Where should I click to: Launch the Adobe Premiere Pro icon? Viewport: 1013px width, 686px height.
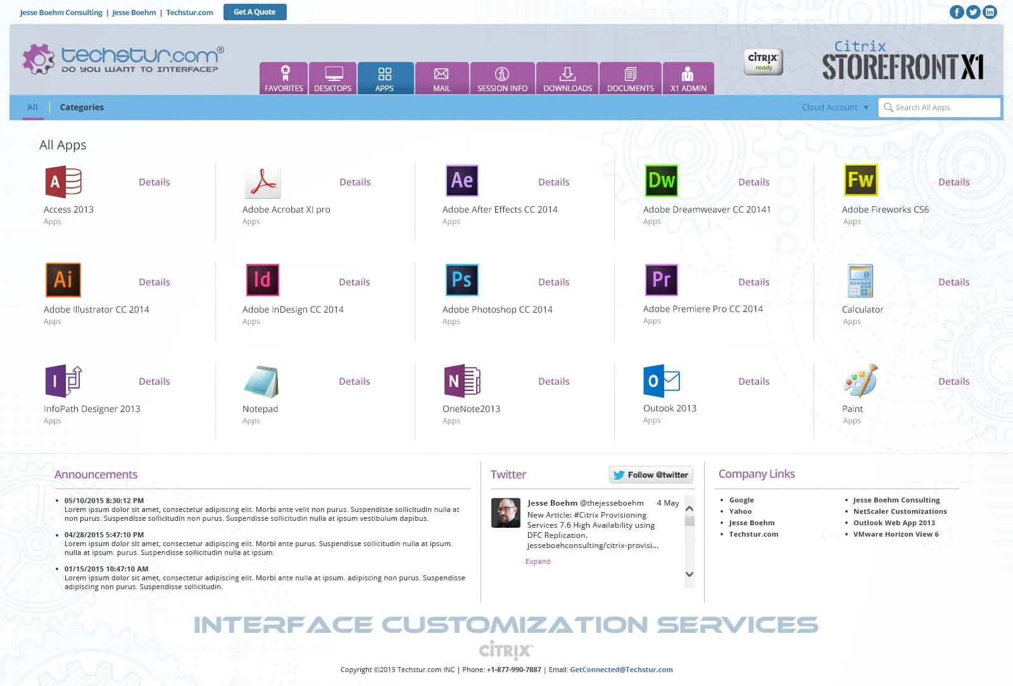coord(661,280)
